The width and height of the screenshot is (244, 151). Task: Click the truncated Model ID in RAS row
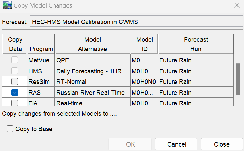tap(144, 92)
